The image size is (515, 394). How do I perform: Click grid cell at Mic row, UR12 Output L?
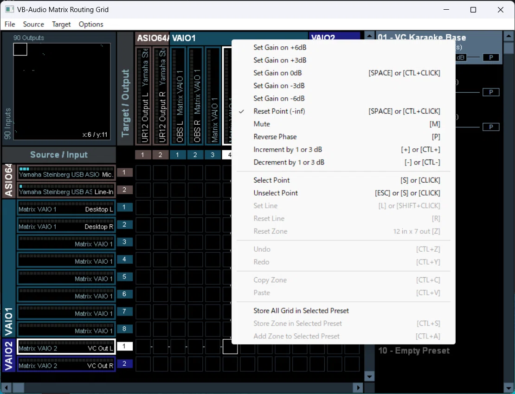pos(143,172)
